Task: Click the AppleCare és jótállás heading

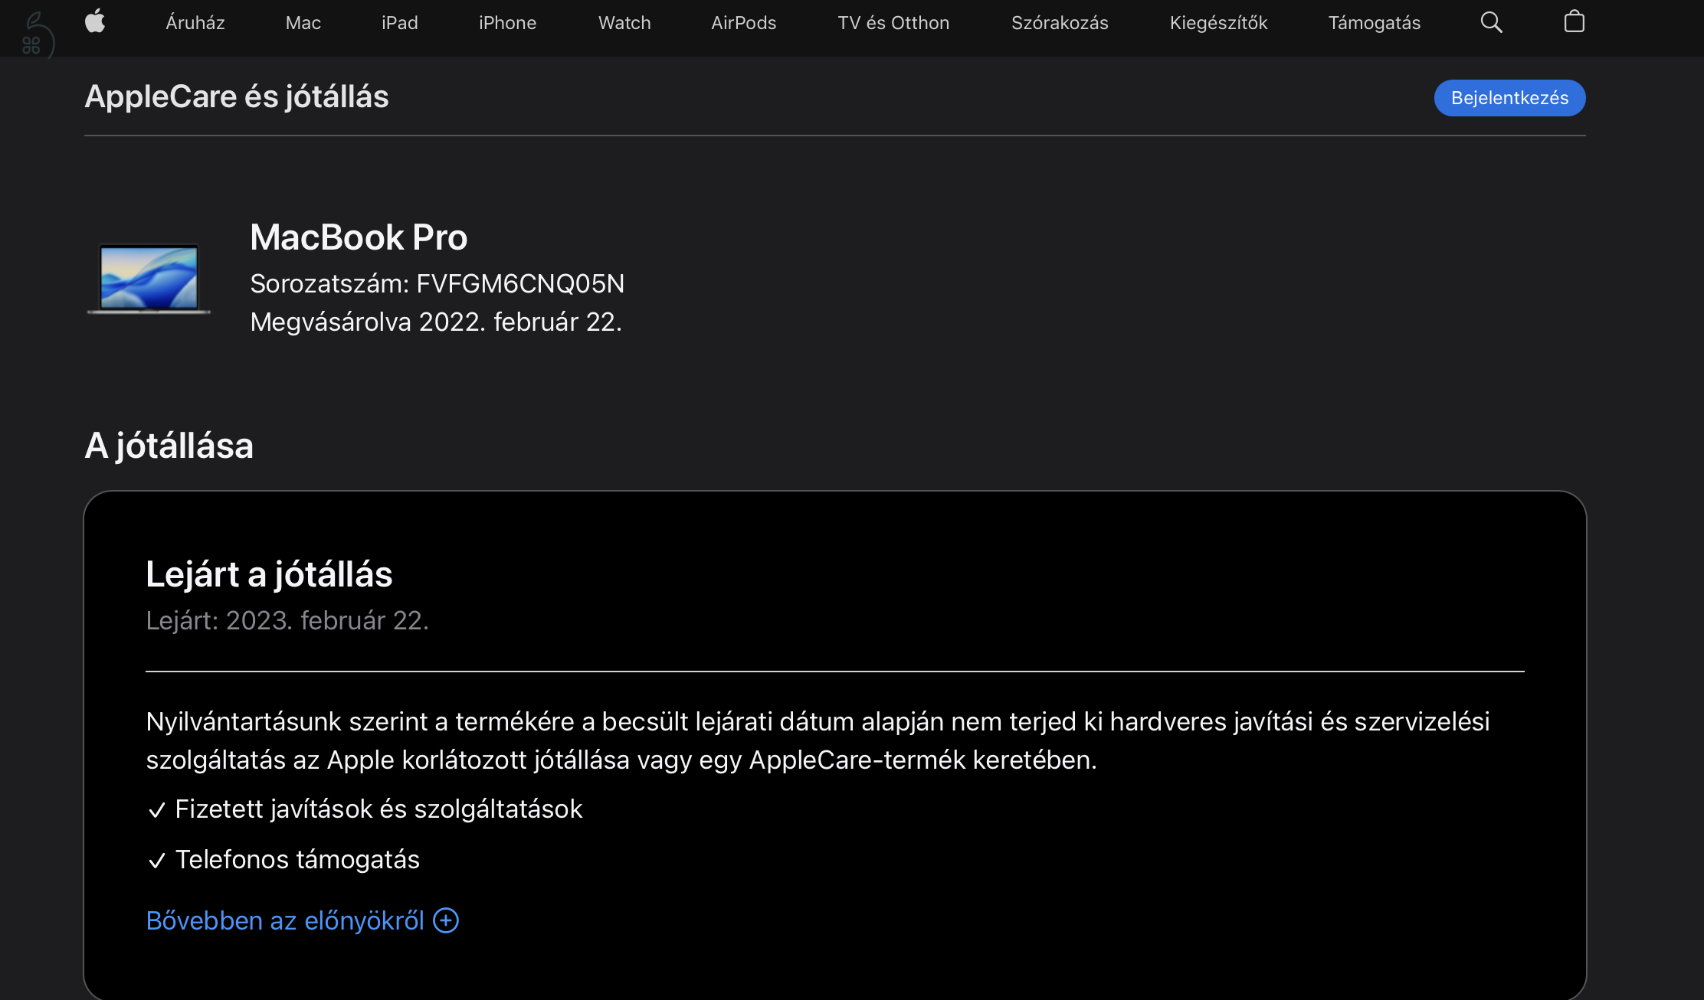Action: coord(236,96)
